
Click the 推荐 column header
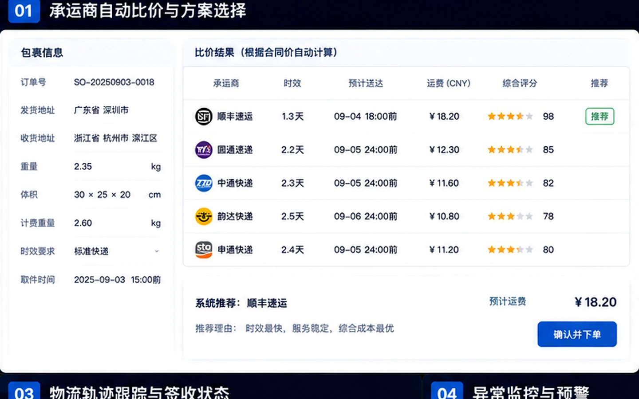coord(600,83)
